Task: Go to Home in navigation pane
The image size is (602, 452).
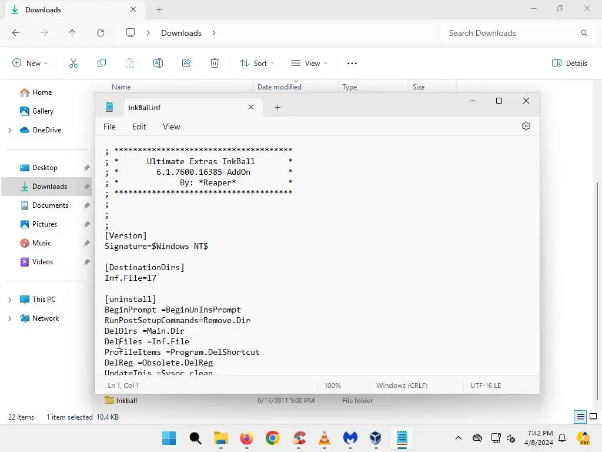Action: (42, 92)
